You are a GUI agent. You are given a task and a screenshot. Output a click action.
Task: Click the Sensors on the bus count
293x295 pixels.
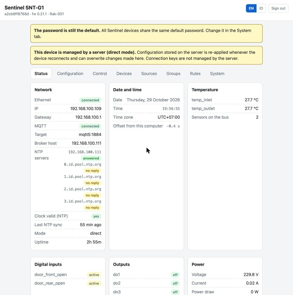pos(257,117)
